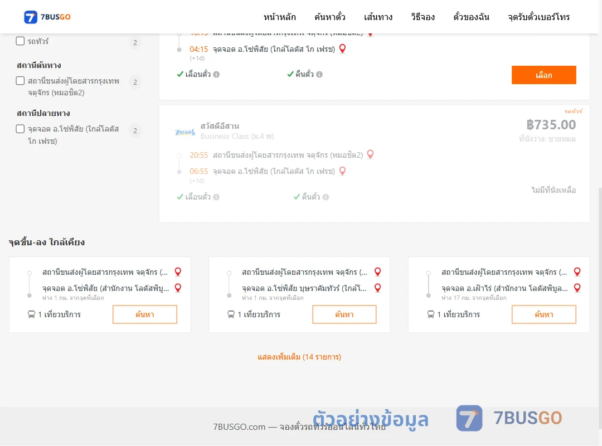Open the ค้นหาตั๋ว menu item

point(330,17)
